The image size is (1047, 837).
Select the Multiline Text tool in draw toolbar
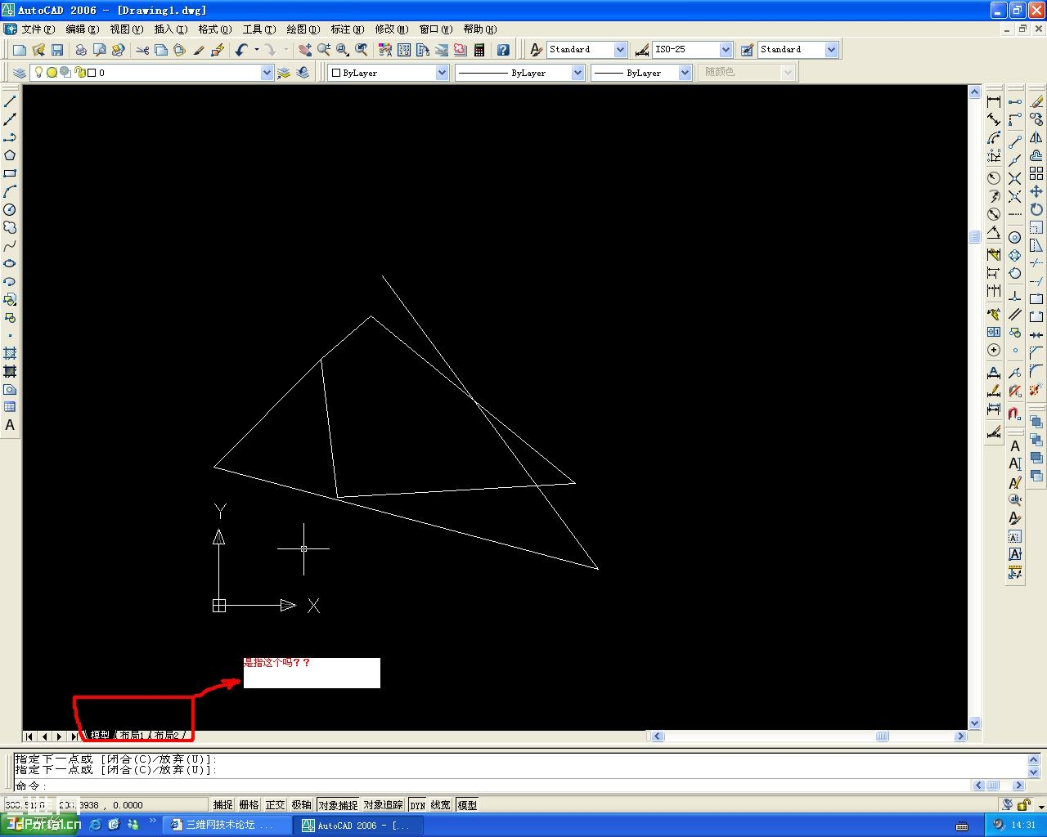(10, 425)
